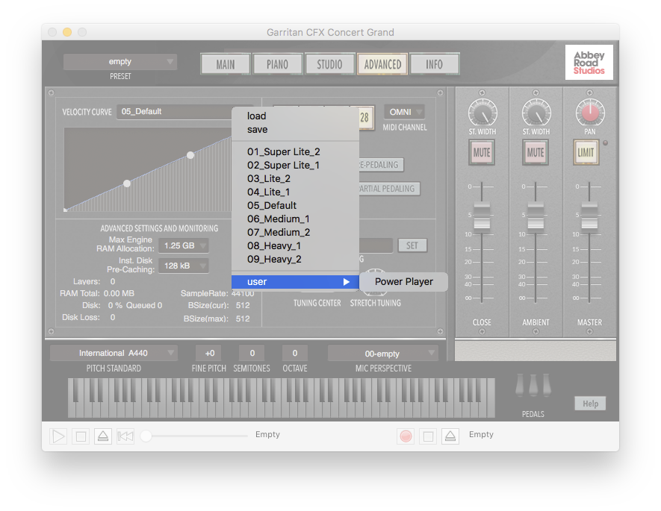Click the Help button
This screenshot has height=511, width=661.
pos(590,404)
